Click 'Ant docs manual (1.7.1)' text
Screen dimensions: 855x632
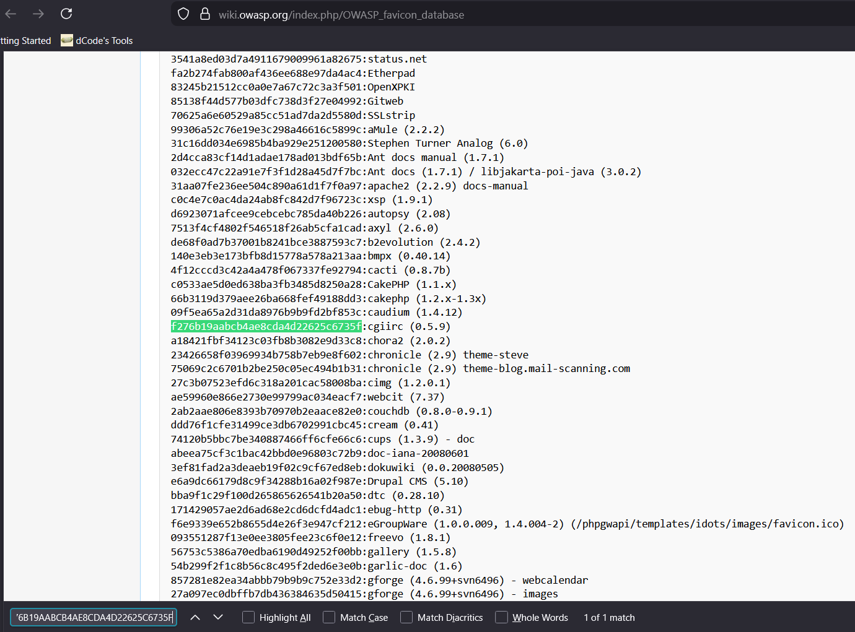436,158
